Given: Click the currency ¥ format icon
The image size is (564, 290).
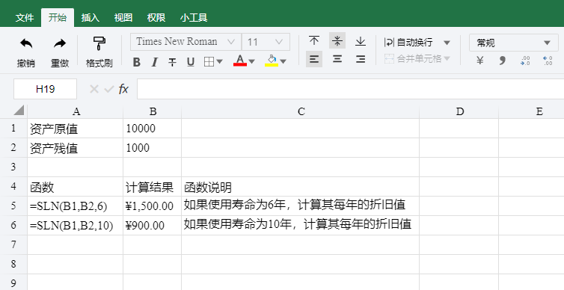Looking at the screenshot, I should point(479,61).
